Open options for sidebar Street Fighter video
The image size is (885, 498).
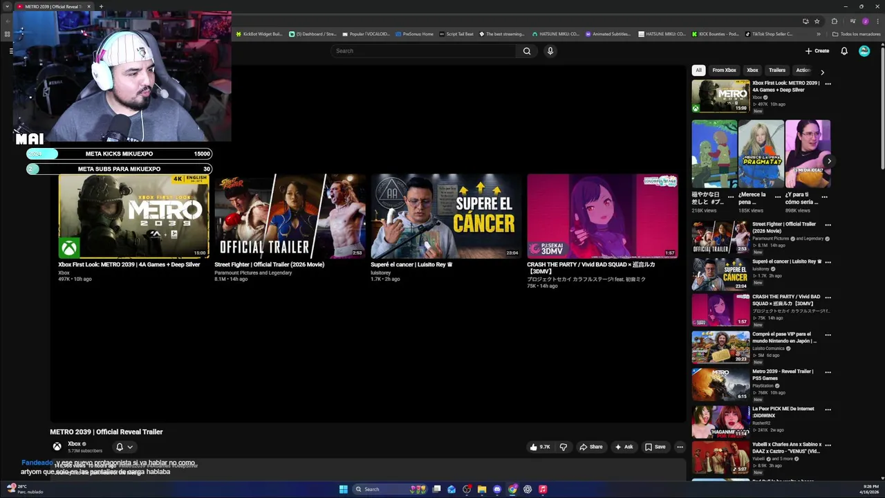pyautogui.click(x=828, y=225)
